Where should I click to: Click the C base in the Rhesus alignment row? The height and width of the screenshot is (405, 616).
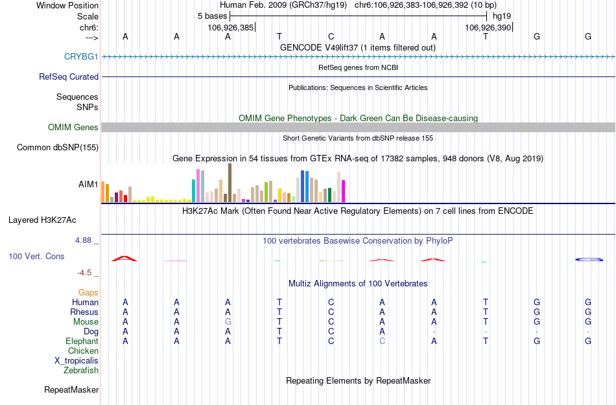coord(331,312)
